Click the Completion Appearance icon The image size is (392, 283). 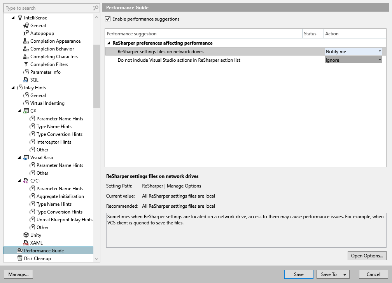[x=26, y=41]
